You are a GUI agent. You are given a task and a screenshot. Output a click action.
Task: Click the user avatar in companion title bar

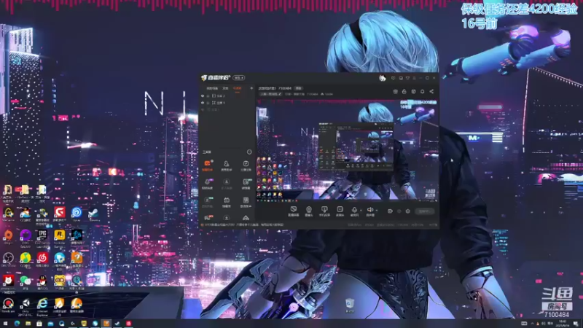[382, 78]
